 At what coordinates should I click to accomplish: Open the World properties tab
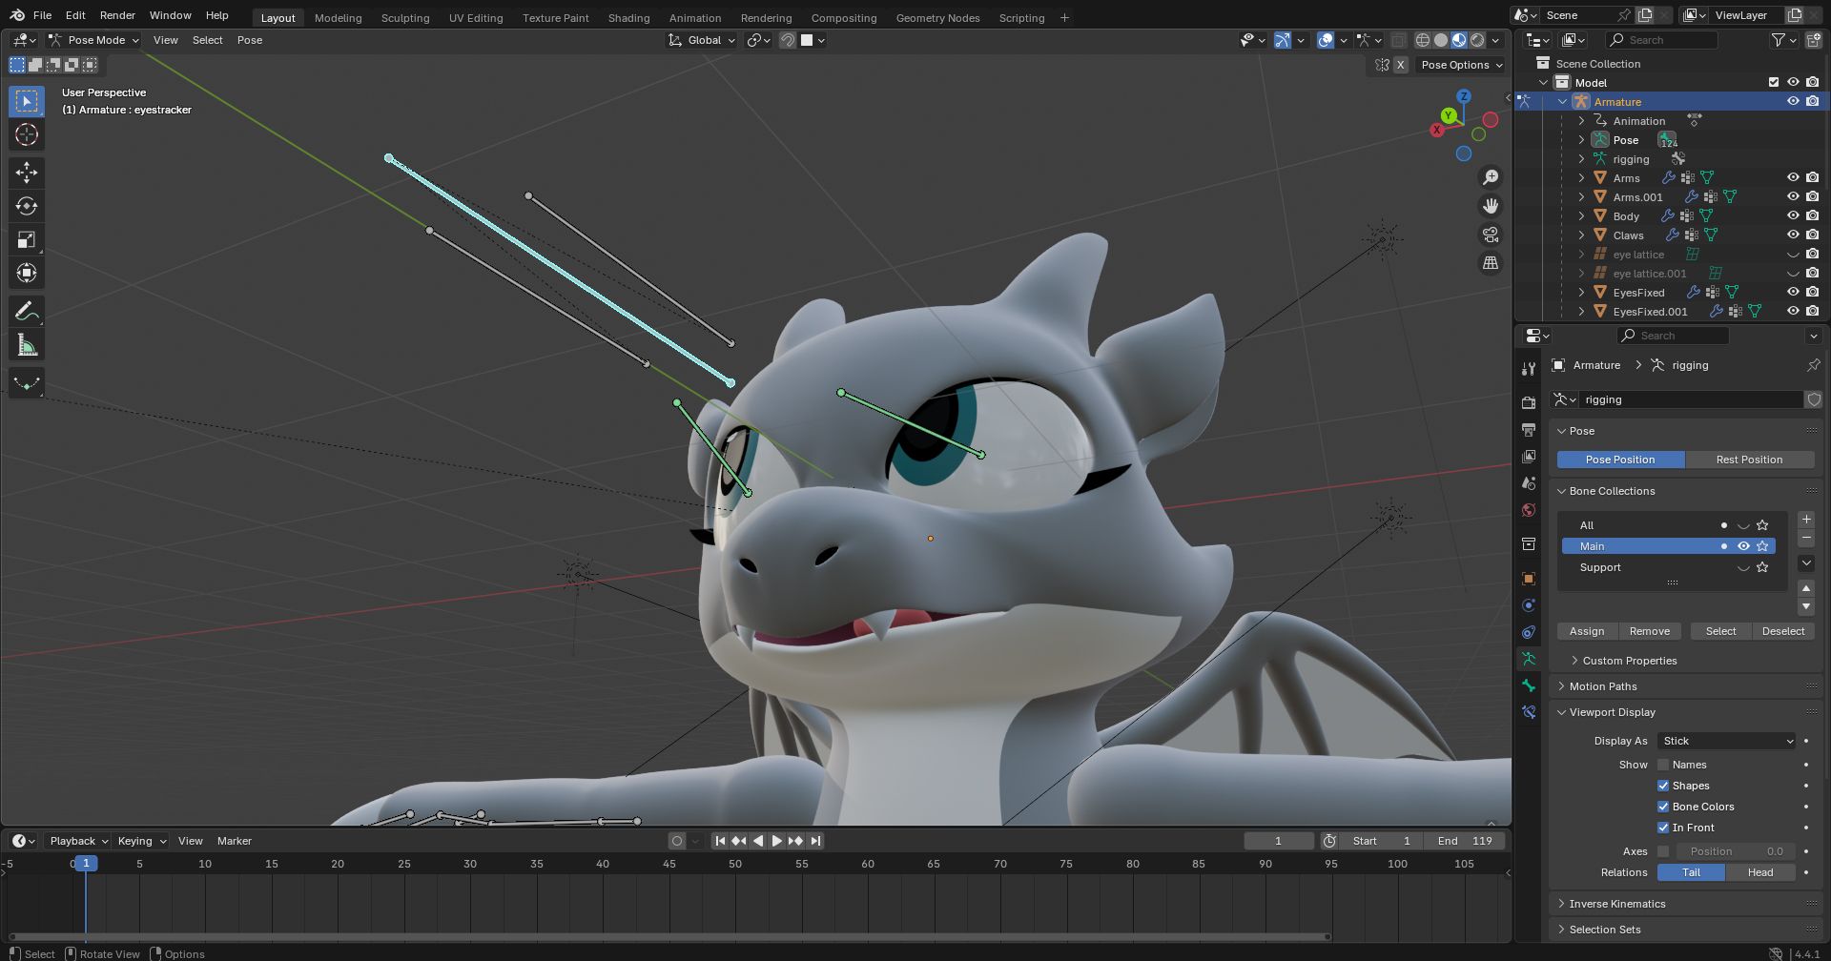1529,510
